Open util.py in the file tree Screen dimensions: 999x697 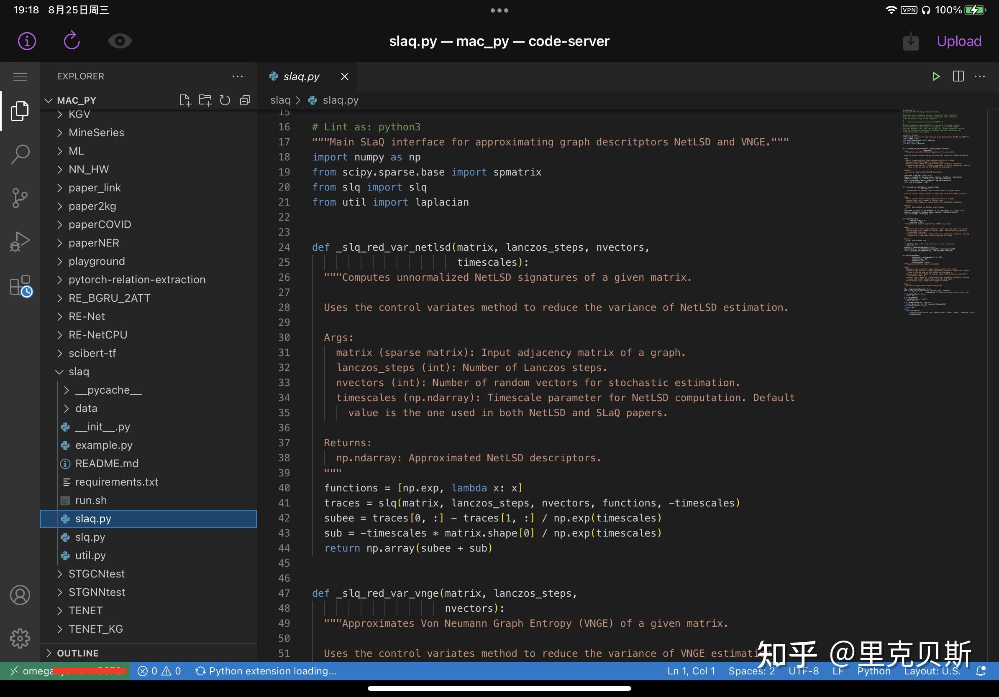90,555
